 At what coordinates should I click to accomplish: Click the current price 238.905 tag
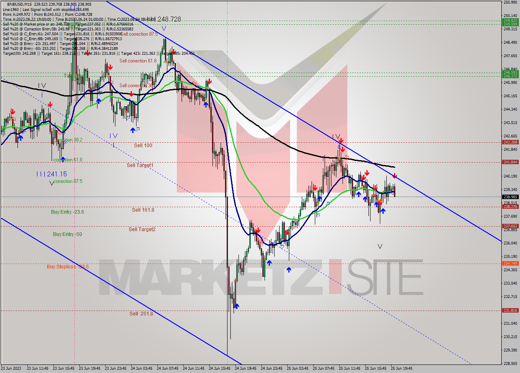pyautogui.click(x=510, y=197)
